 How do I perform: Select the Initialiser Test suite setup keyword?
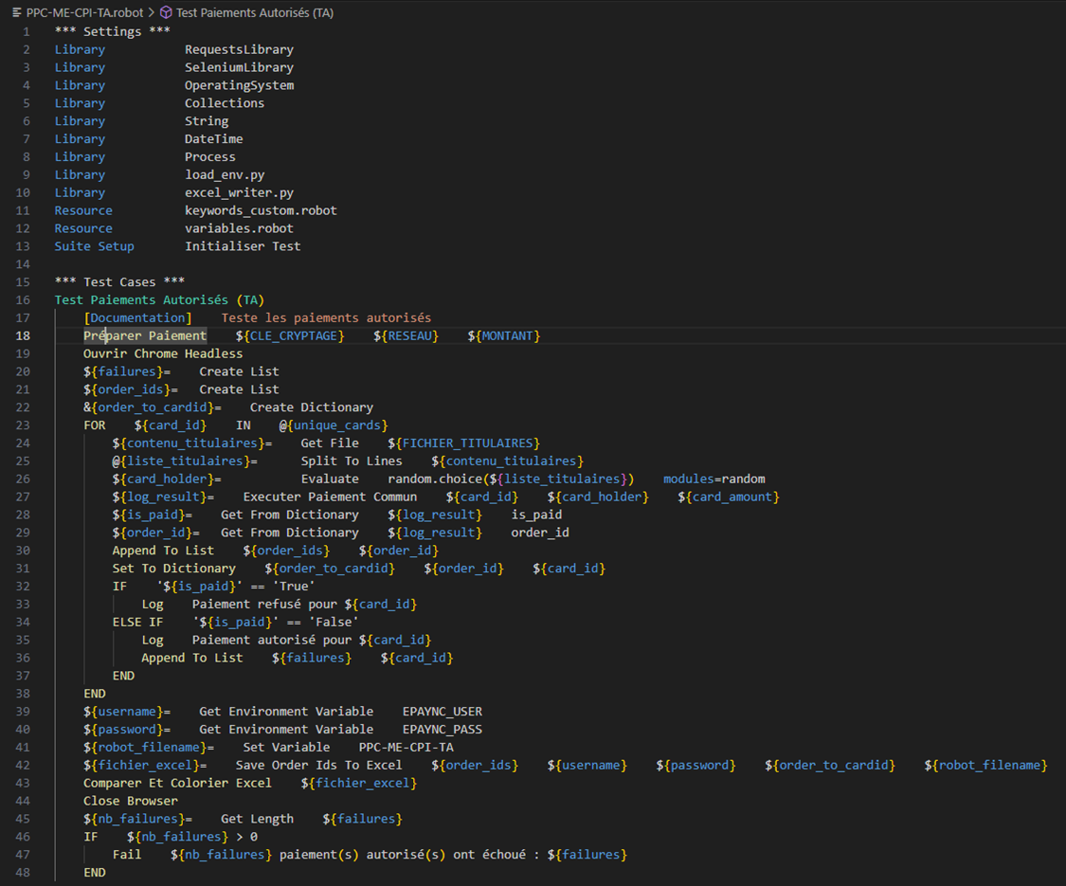click(238, 245)
